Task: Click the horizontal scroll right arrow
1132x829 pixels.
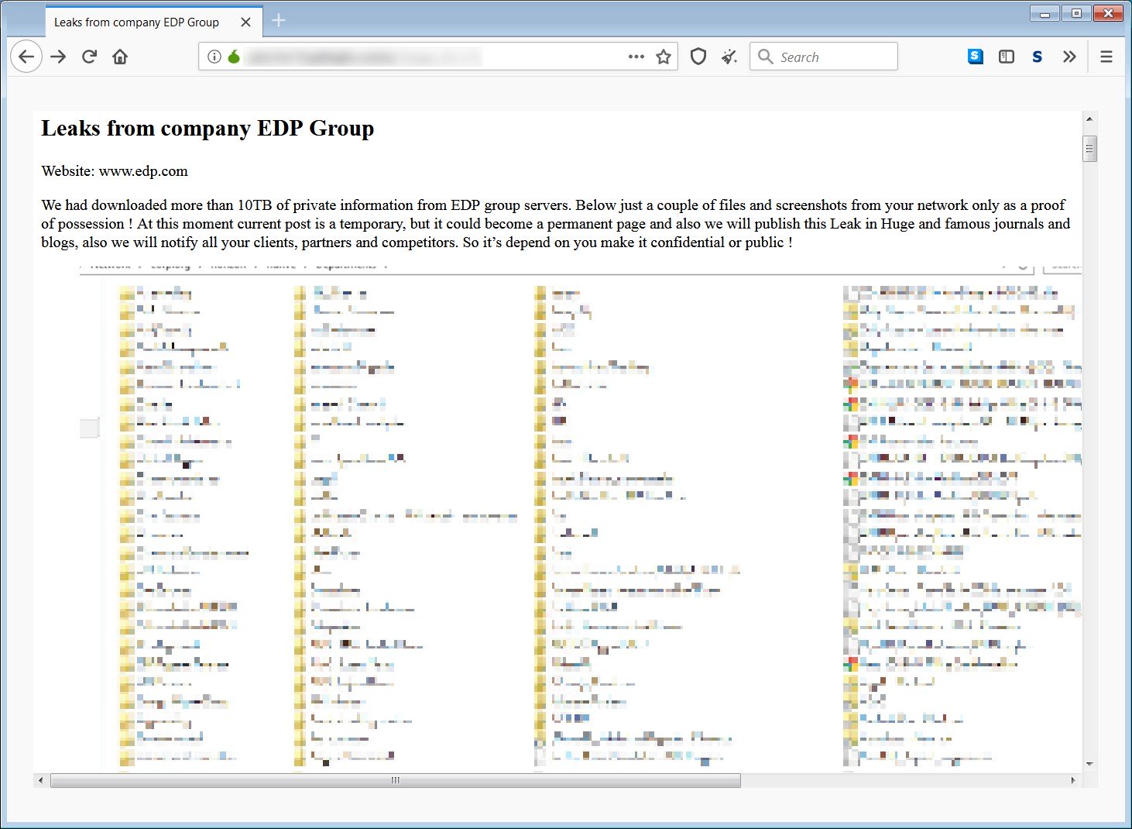Action: [1072, 780]
